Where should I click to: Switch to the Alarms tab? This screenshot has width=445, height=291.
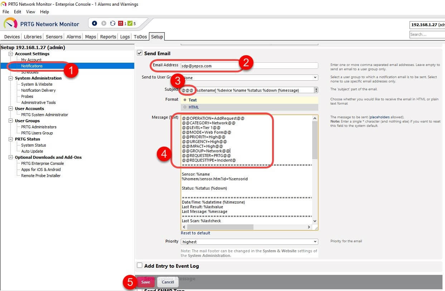click(74, 37)
